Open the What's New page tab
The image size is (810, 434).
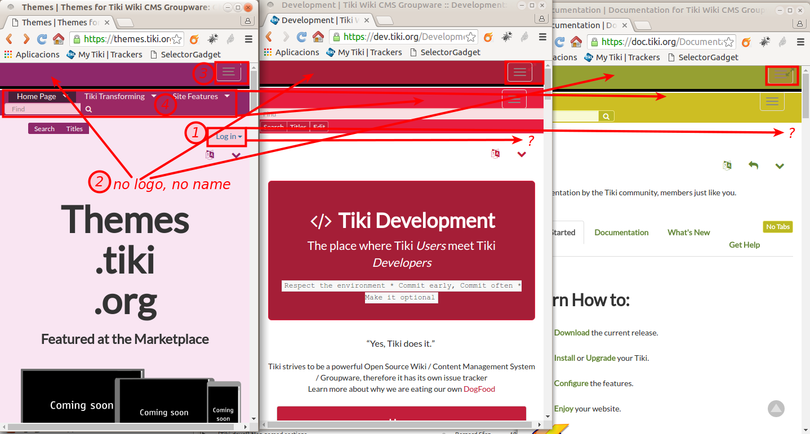(688, 232)
